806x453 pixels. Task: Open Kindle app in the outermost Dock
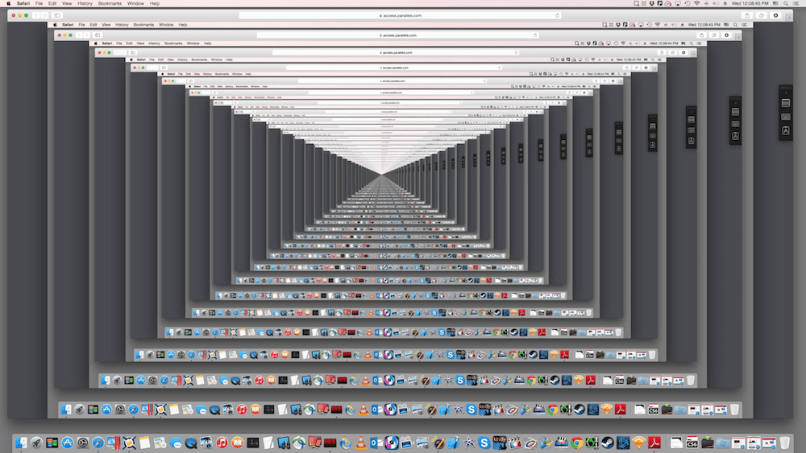pyautogui.click(x=500, y=443)
